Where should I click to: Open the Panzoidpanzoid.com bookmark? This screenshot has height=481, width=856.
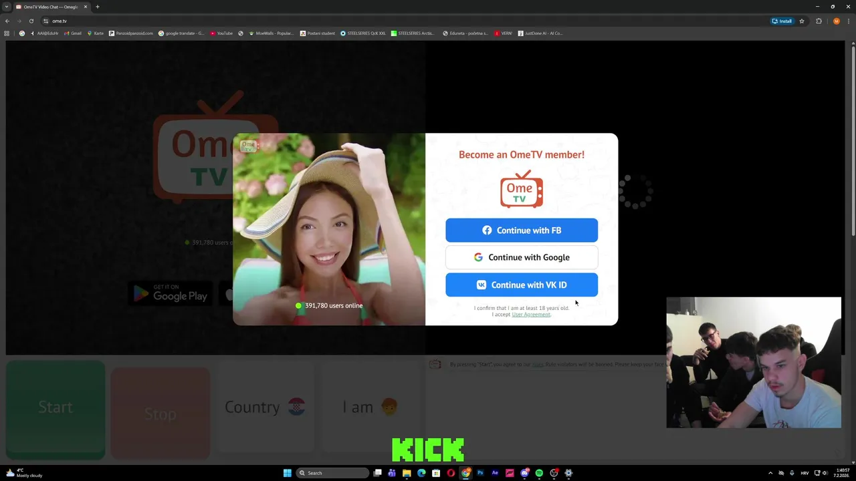tap(131, 33)
